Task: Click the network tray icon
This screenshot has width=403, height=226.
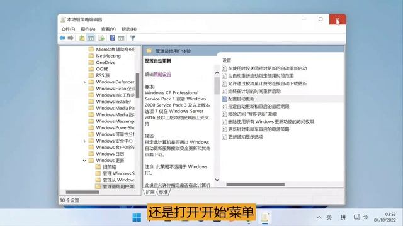Action: (x=357, y=217)
